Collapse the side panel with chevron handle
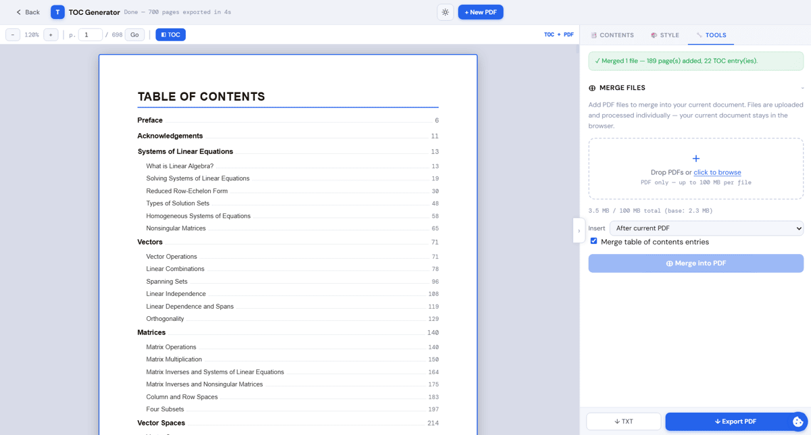Screen dimensions: 811x435 point(579,231)
